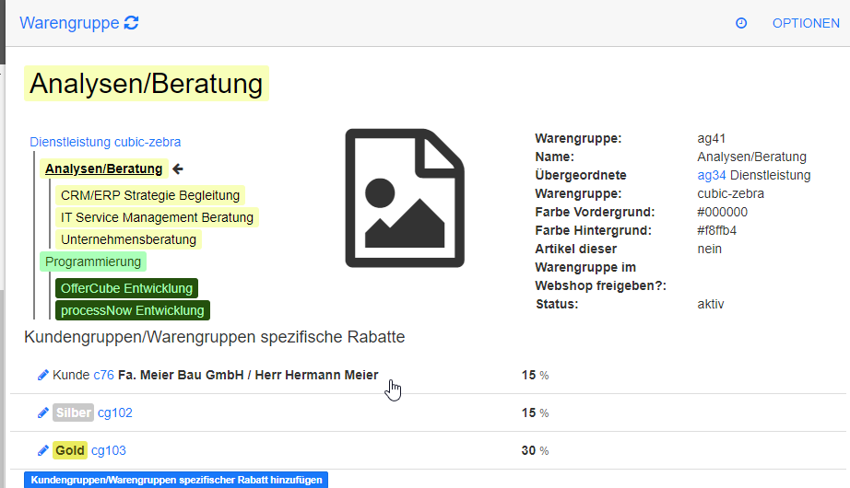
Task: Select OfferCube Entwicklung group
Action: pyautogui.click(x=127, y=288)
